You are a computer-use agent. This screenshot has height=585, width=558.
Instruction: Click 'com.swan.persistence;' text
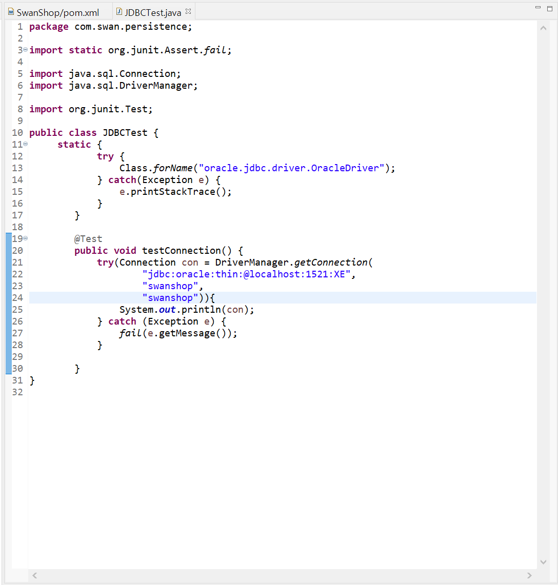(x=133, y=27)
